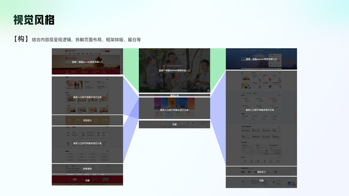
Task: Select the family photo 首屏 banner section
Action: point(174,71)
